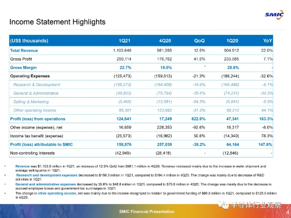Viewport: 291px width, 218px height.
Task: Click the 'Total Revenue' row label
Action: point(24,51)
